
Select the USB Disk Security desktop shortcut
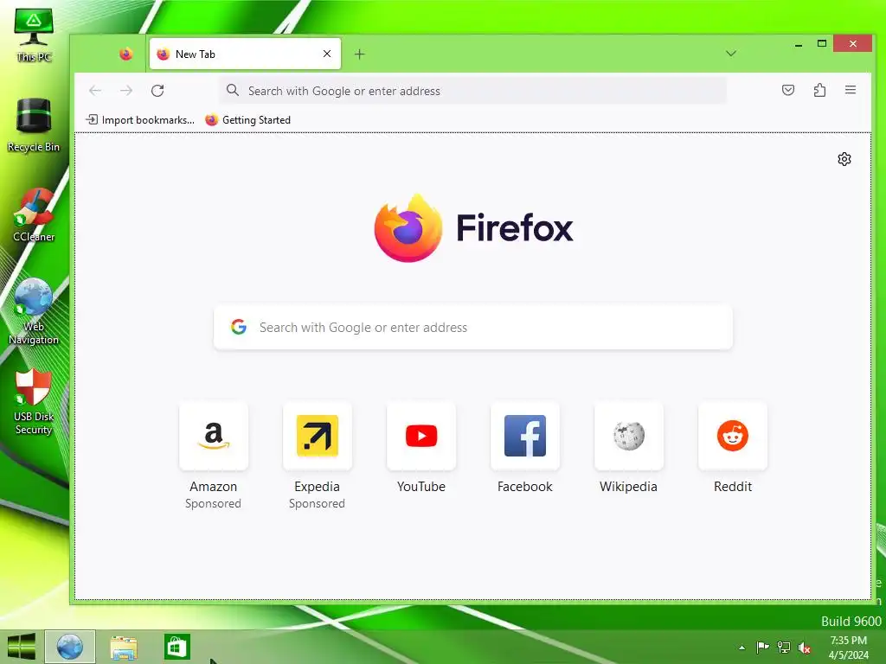(34, 402)
